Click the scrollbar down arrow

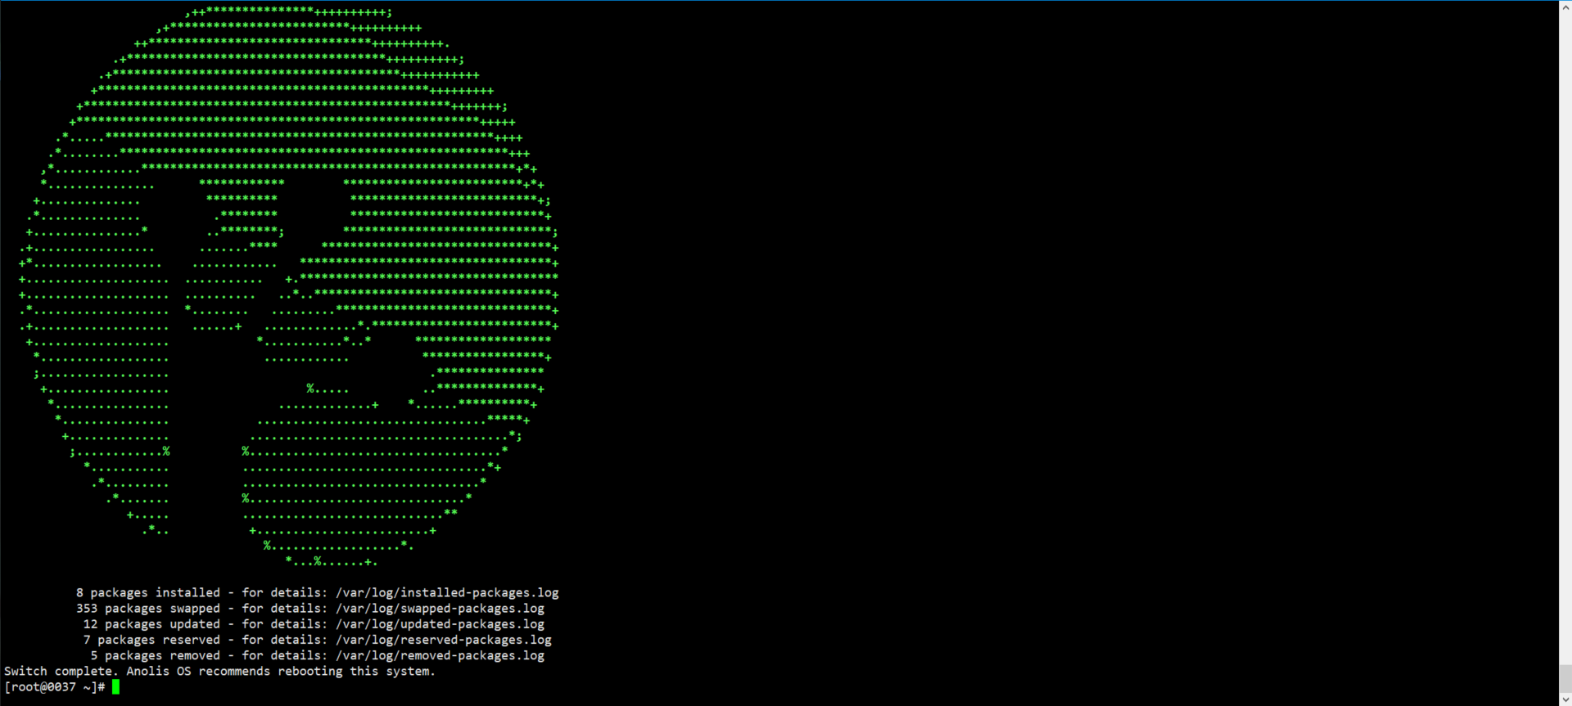(x=1565, y=699)
